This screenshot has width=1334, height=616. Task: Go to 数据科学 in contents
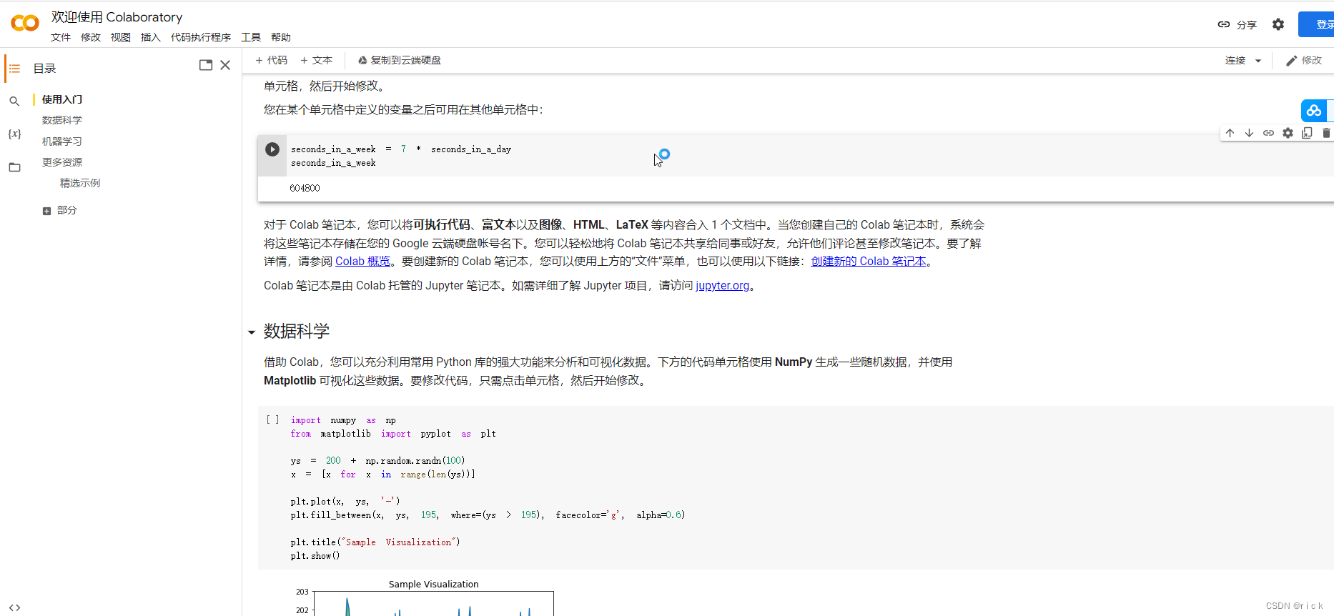62,120
